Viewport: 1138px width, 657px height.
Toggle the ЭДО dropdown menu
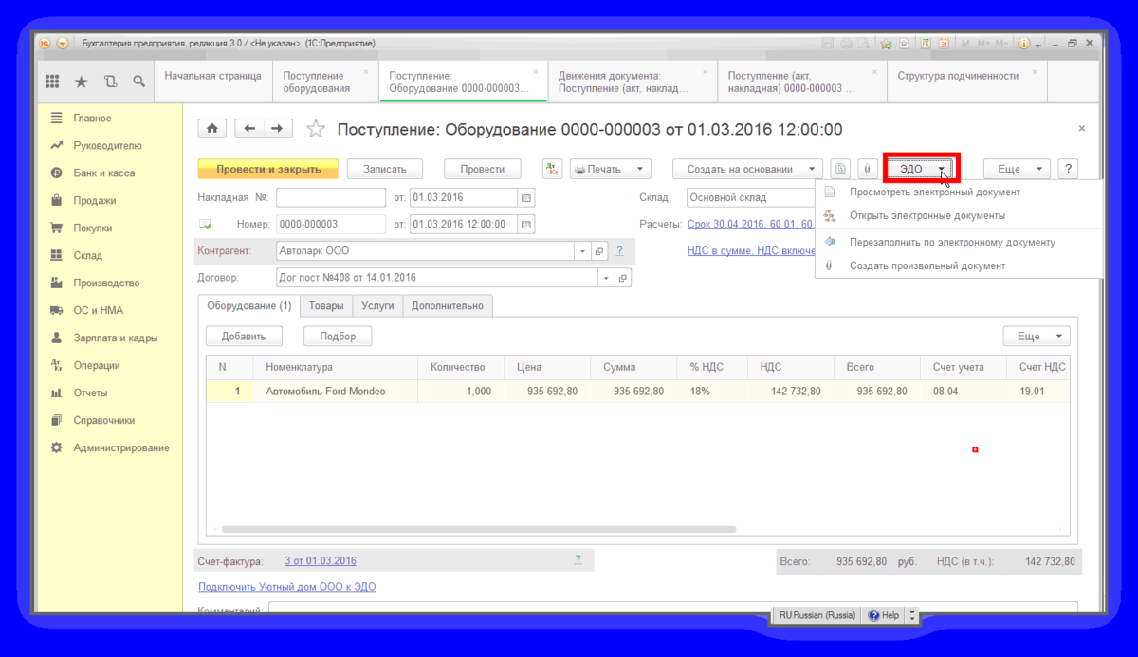(x=921, y=169)
